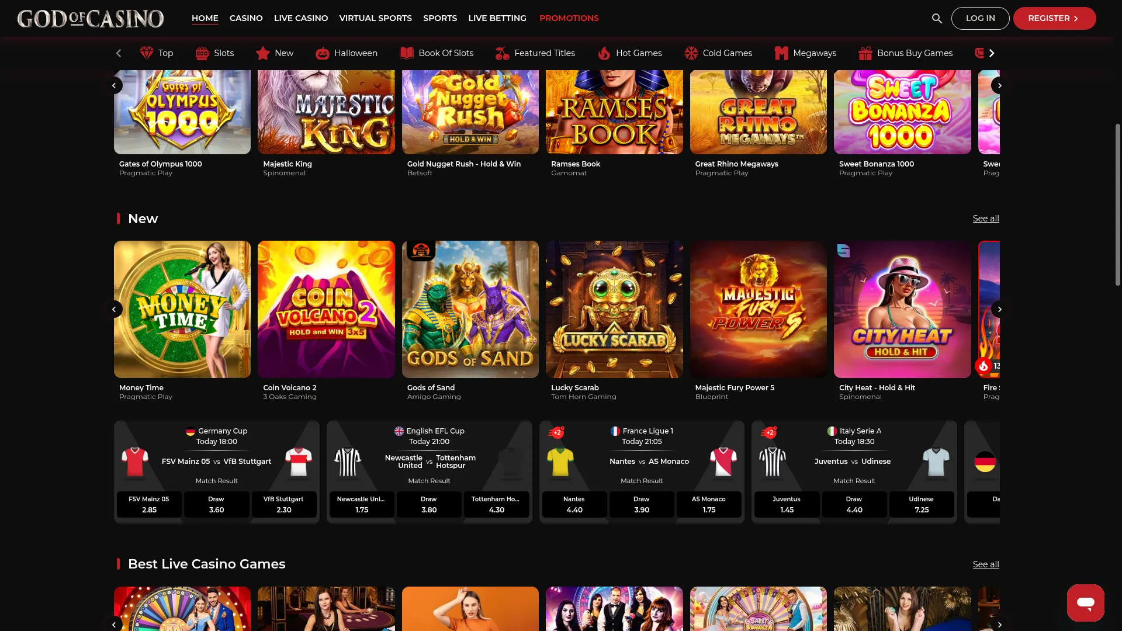Open the live chat bubble

click(1085, 602)
